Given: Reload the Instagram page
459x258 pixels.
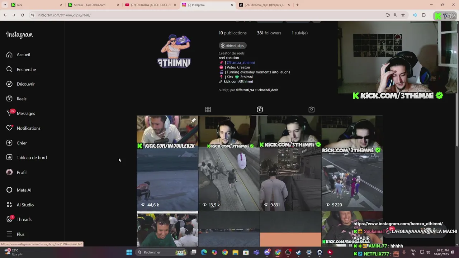Looking at the screenshot, I should tap(22, 15).
